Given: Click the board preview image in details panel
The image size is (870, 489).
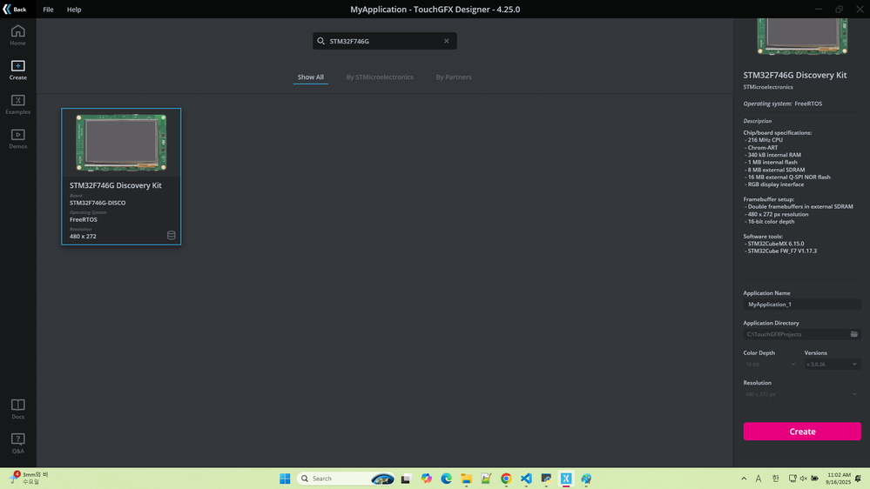Looking at the screenshot, I should coord(802,36).
